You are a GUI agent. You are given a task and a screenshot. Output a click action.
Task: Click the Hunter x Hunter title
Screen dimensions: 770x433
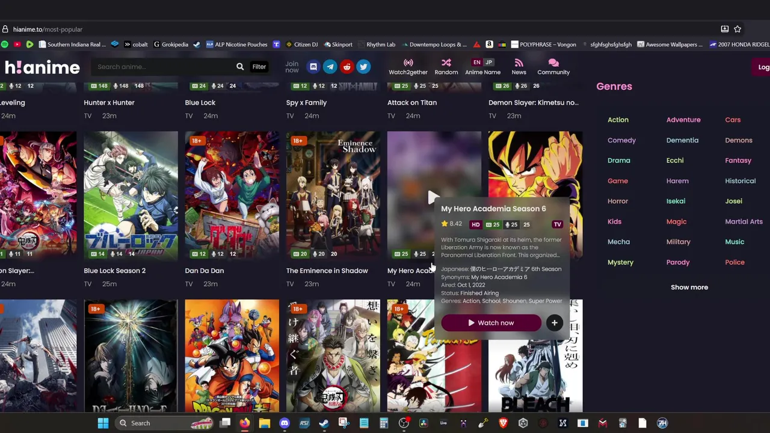109,103
